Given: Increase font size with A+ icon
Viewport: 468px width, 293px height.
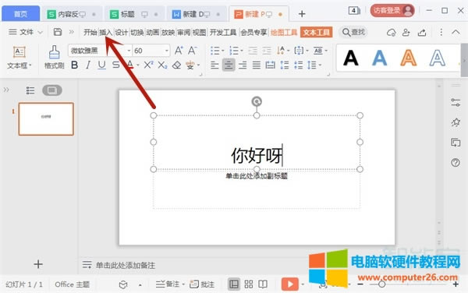Looking at the screenshot, I should [179, 51].
